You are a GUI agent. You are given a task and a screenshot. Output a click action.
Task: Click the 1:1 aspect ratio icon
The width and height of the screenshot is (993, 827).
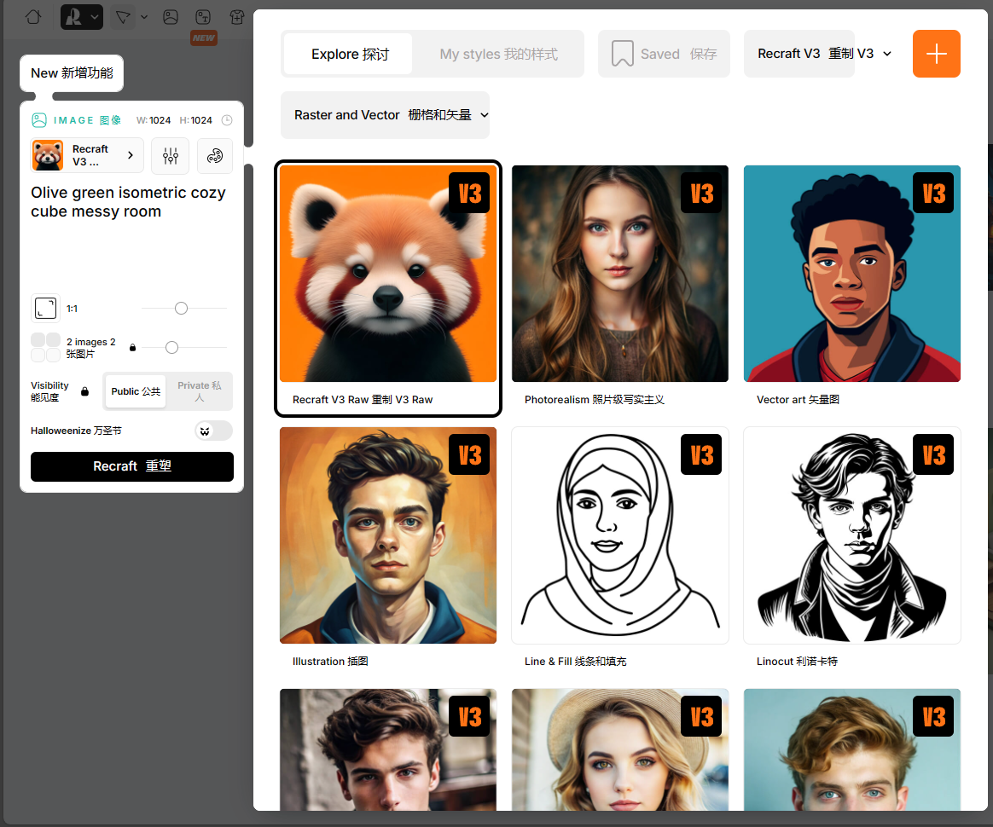[x=45, y=309]
